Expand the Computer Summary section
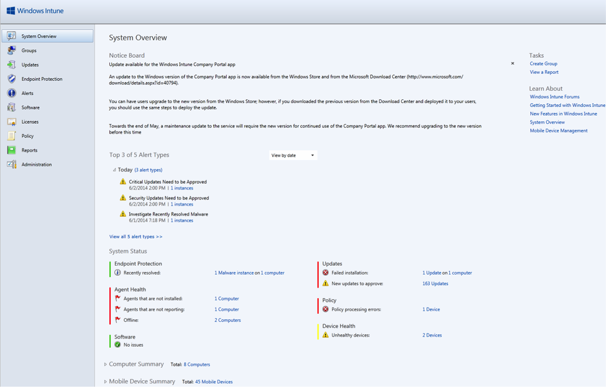The height and width of the screenshot is (387, 606). pyautogui.click(x=106, y=364)
